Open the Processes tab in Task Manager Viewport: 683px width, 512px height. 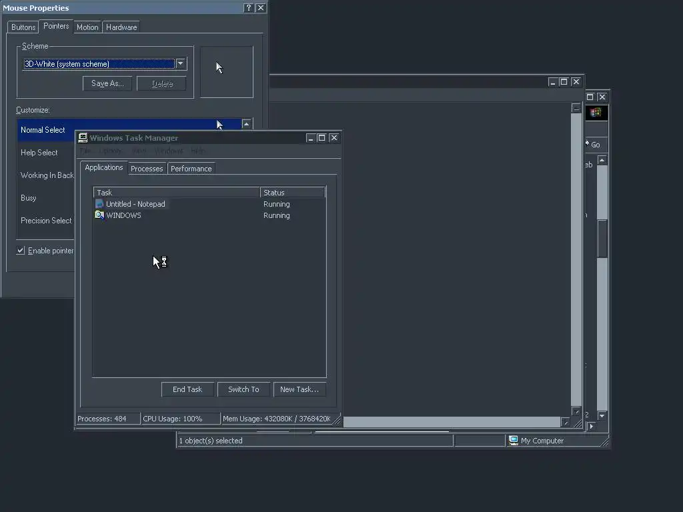[x=147, y=169]
